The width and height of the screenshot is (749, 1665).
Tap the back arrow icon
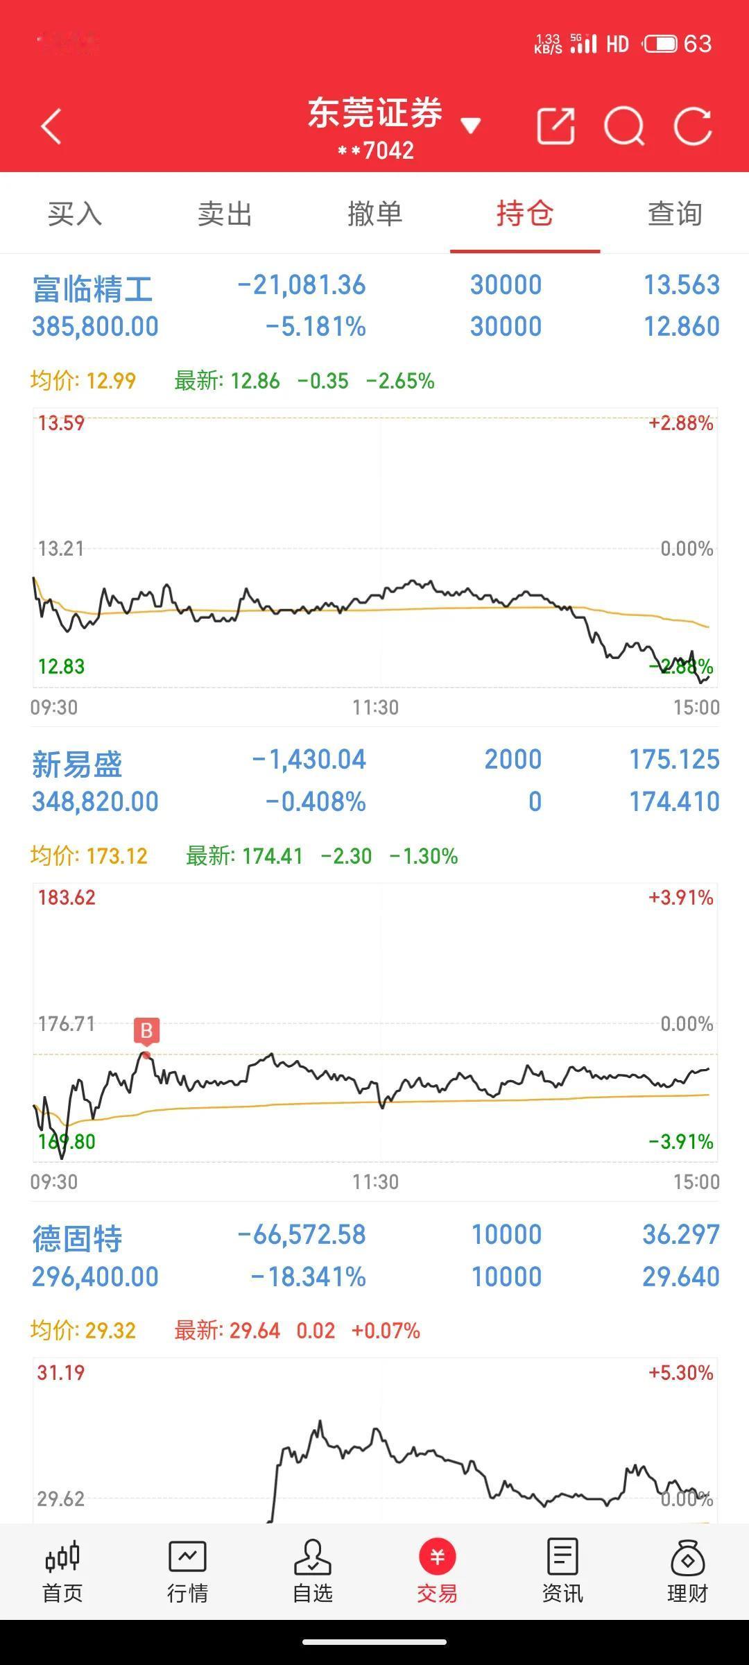[x=51, y=126]
